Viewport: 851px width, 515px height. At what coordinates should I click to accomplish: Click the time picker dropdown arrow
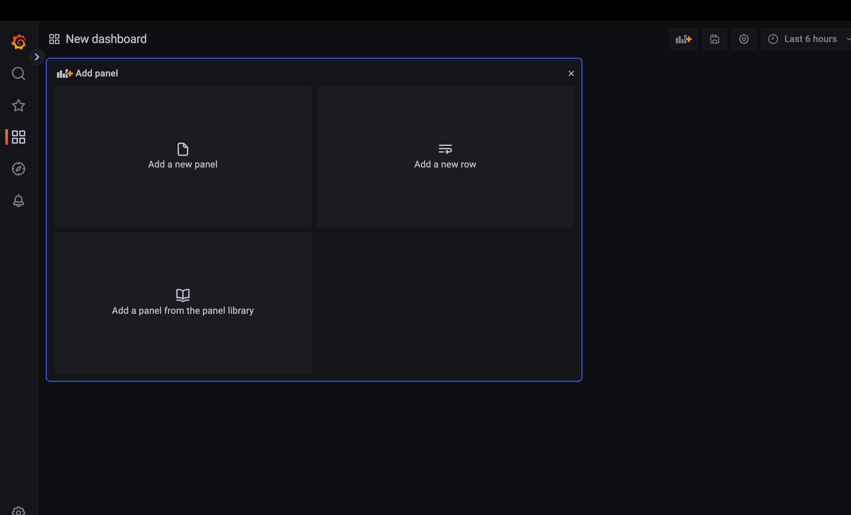(x=848, y=39)
